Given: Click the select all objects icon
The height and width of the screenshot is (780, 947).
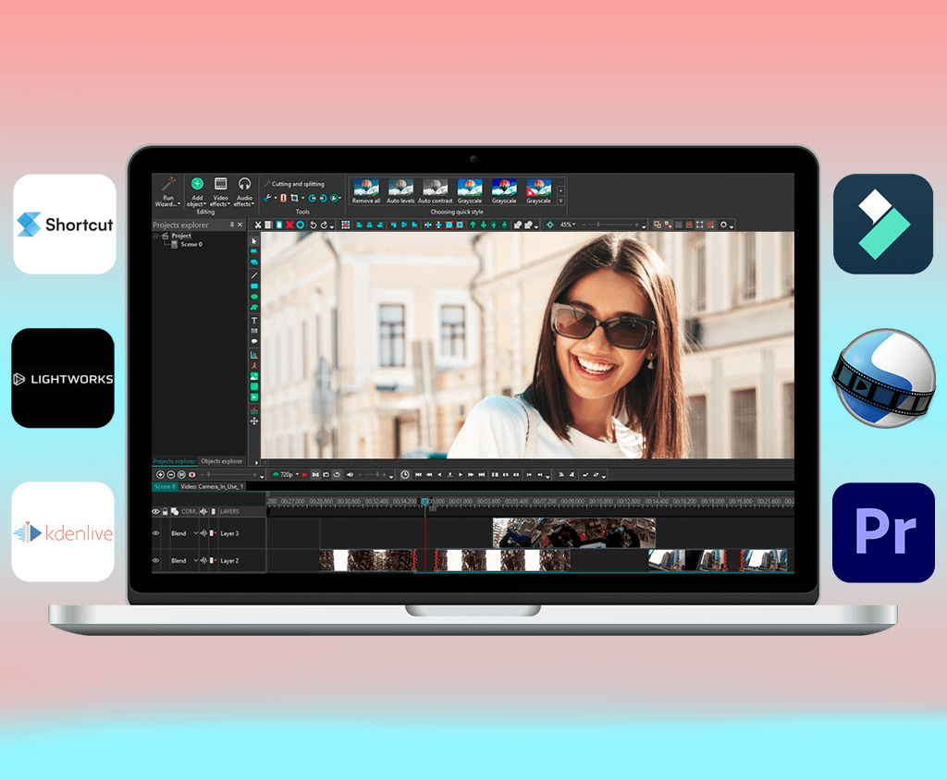Looking at the screenshot, I should point(346,225).
